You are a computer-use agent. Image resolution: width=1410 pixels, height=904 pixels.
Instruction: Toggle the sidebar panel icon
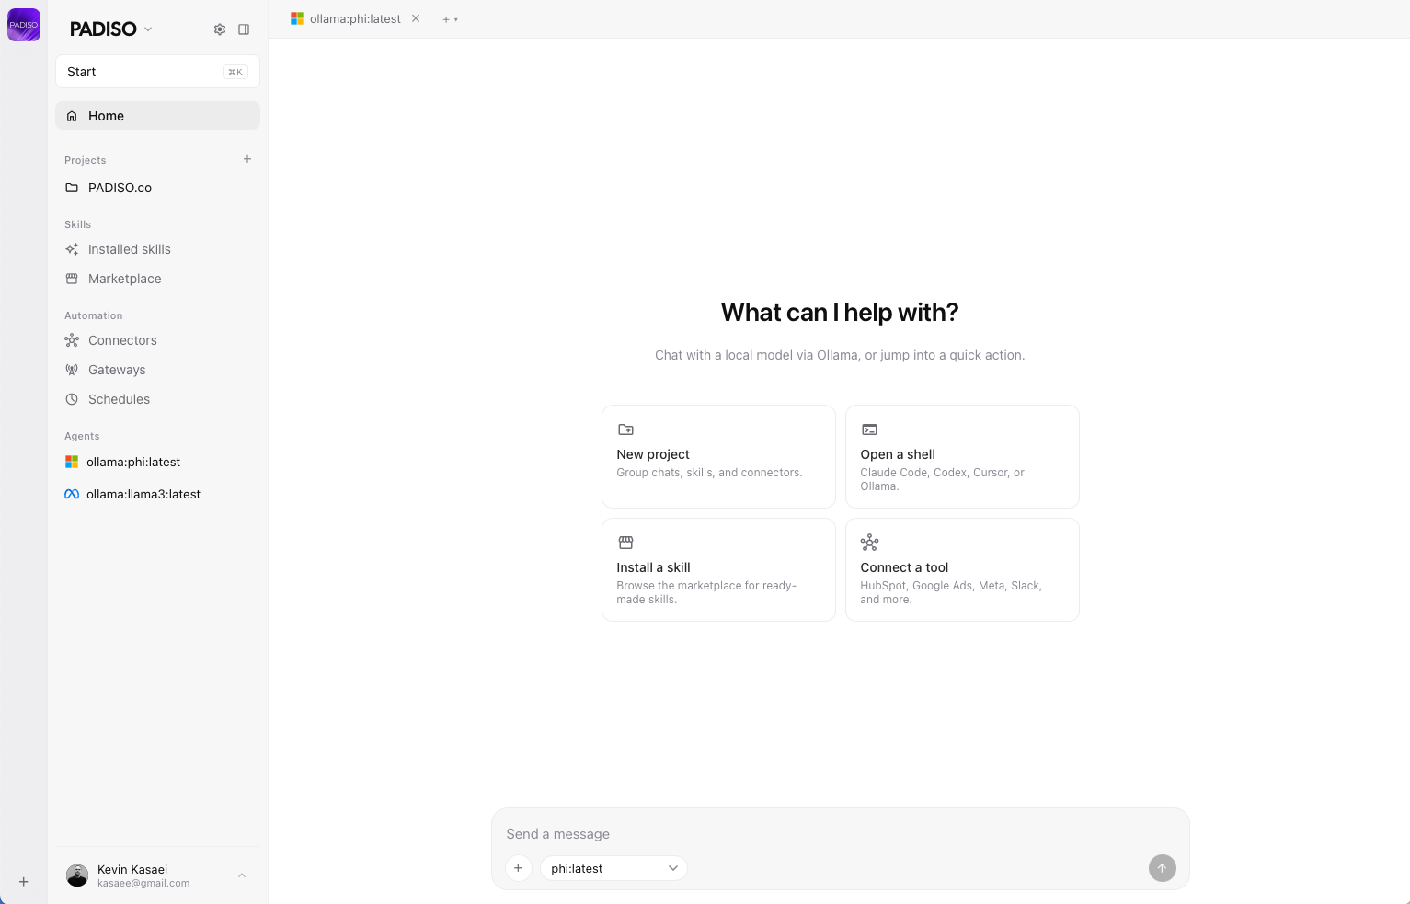244,29
